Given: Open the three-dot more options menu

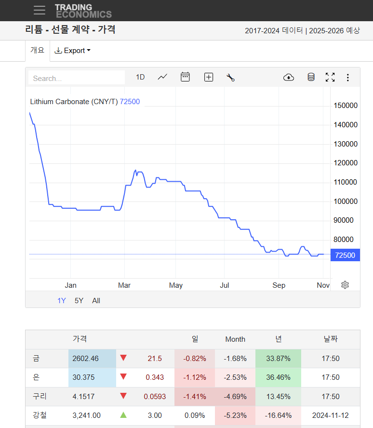Looking at the screenshot, I should coord(347,78).
